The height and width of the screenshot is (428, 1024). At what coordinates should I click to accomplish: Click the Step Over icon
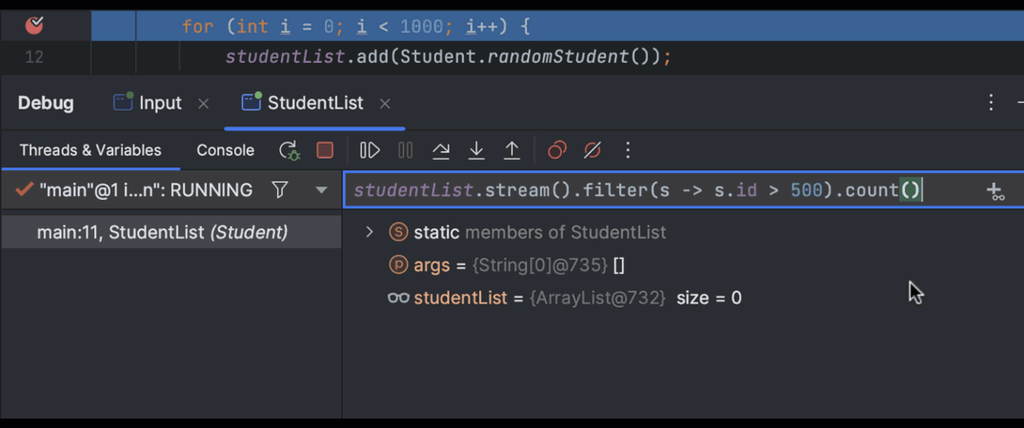440,150
